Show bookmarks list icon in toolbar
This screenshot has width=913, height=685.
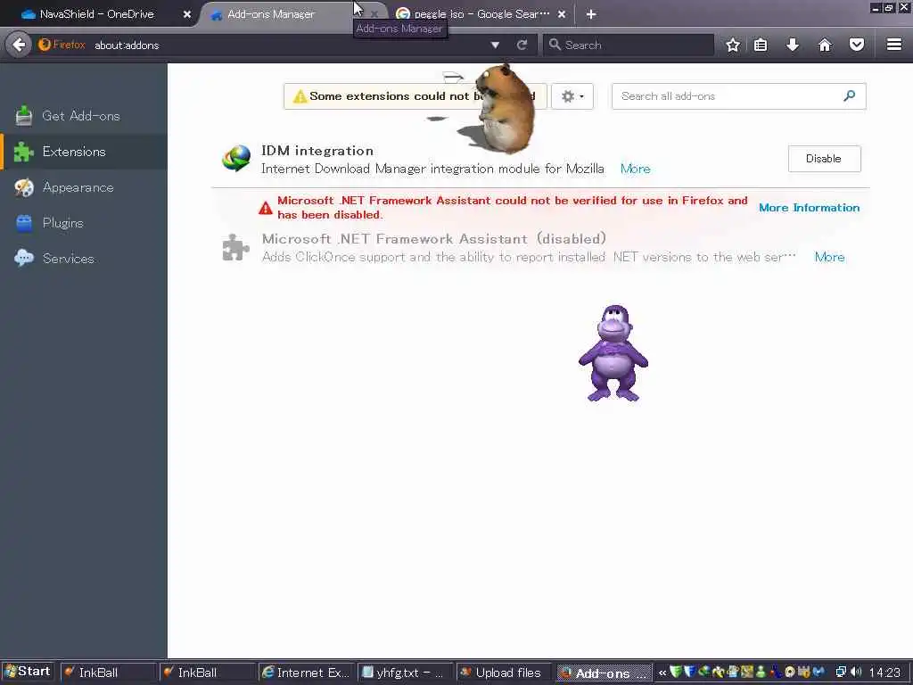click(761, 45)
